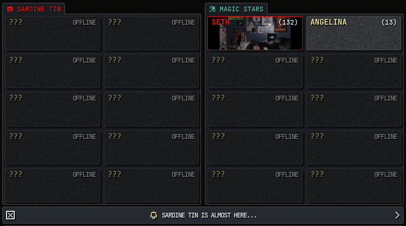Click offline slot directly below Seth

click(x=255, y=71)
